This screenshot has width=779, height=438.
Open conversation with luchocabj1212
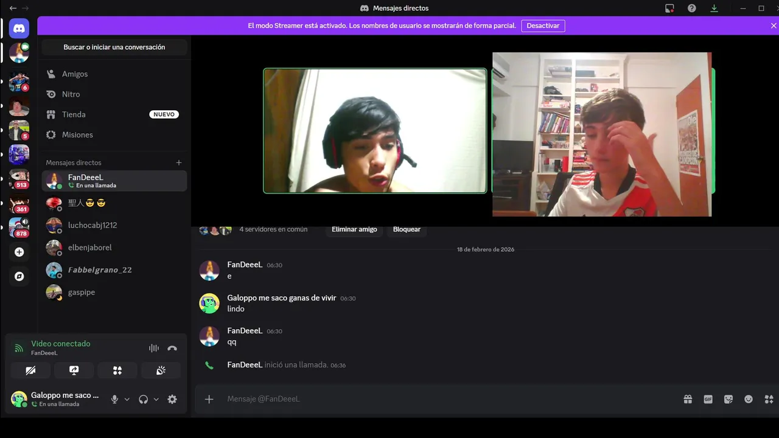(114, 225)
